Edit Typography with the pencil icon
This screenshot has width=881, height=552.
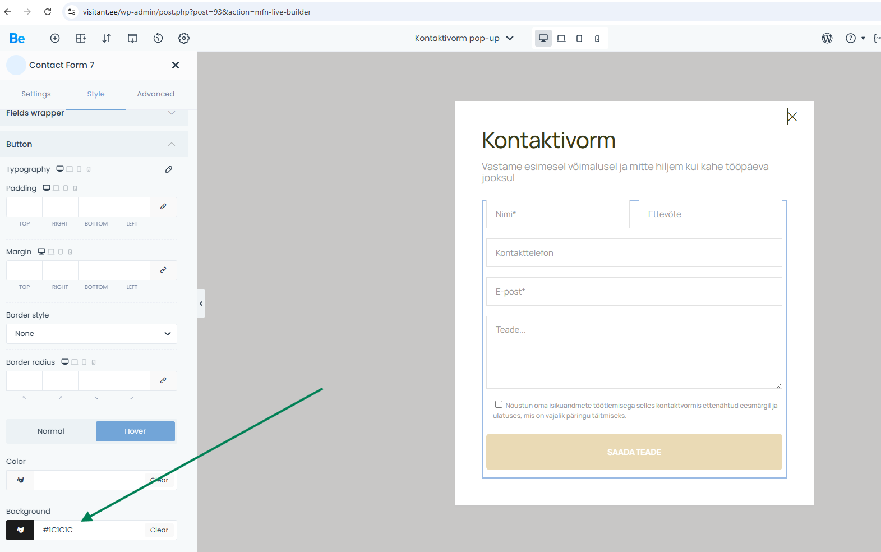(169, 169)
